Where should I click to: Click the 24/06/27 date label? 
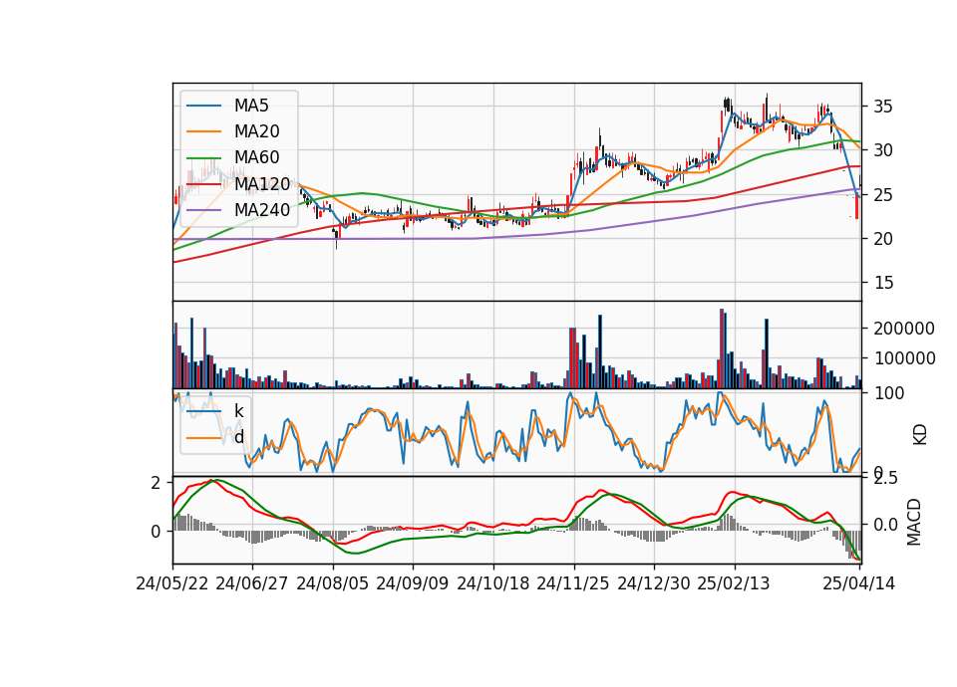[251, 583]
